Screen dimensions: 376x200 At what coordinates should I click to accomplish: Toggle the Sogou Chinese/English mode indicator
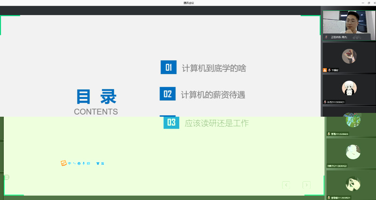70,163
